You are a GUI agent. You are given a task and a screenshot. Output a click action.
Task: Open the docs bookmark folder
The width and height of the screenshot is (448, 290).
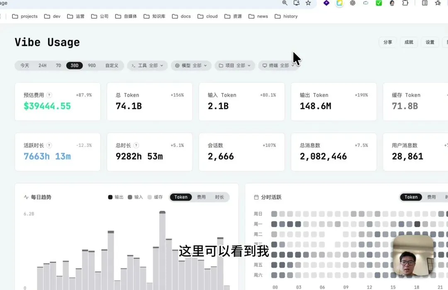(181, 16)
